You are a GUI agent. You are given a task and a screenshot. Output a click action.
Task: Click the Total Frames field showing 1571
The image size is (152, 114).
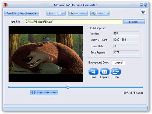[x=126, y=52]
